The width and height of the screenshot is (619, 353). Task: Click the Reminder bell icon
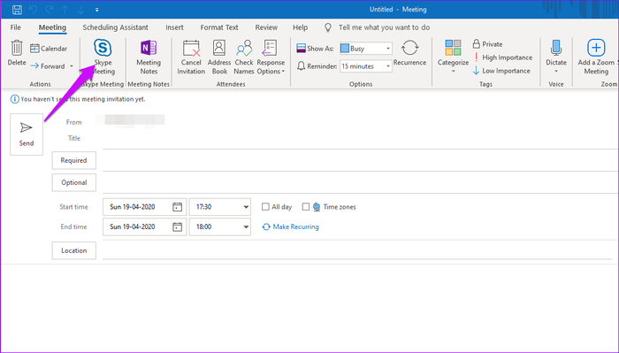[302, 66]
